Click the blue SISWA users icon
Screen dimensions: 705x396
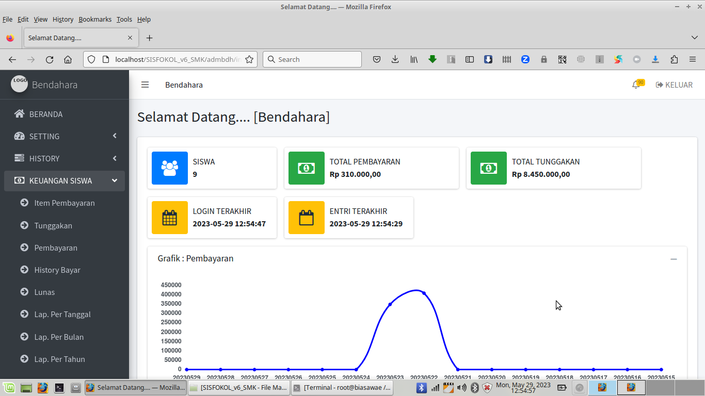[x=170, y=168]
